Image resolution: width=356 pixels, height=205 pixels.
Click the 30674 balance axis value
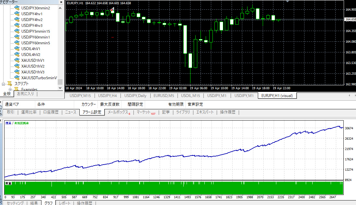point(349,128)
